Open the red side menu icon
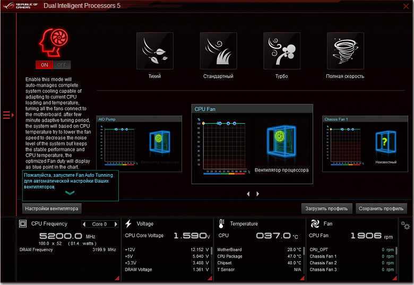Screen dimensions: 414x285 [x=8, y=115]
